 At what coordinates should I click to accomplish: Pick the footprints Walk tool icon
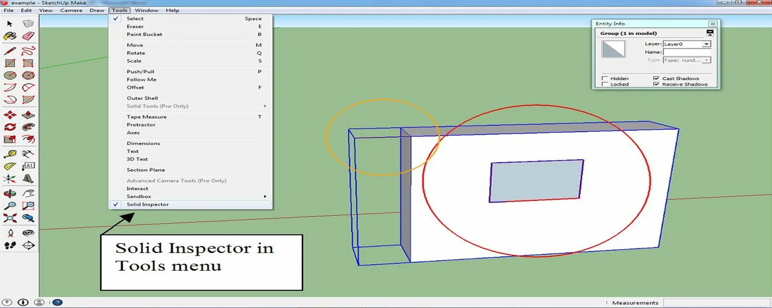tap(10, 245)
